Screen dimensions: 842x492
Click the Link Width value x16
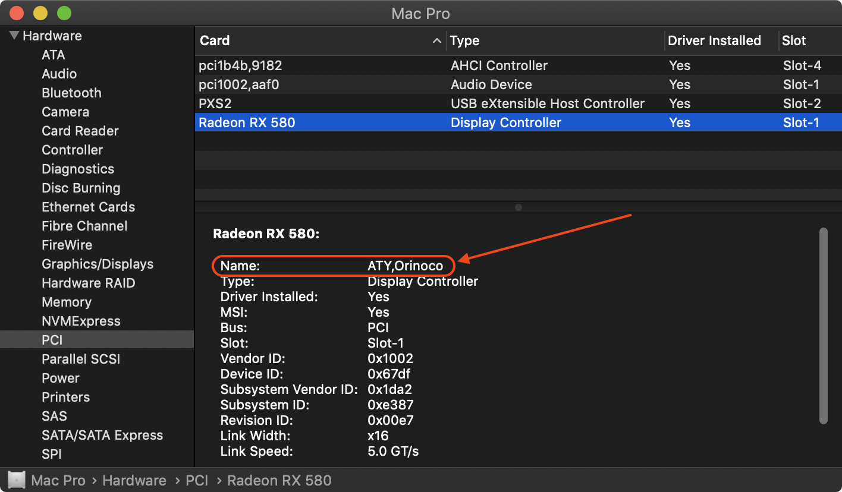378,436
